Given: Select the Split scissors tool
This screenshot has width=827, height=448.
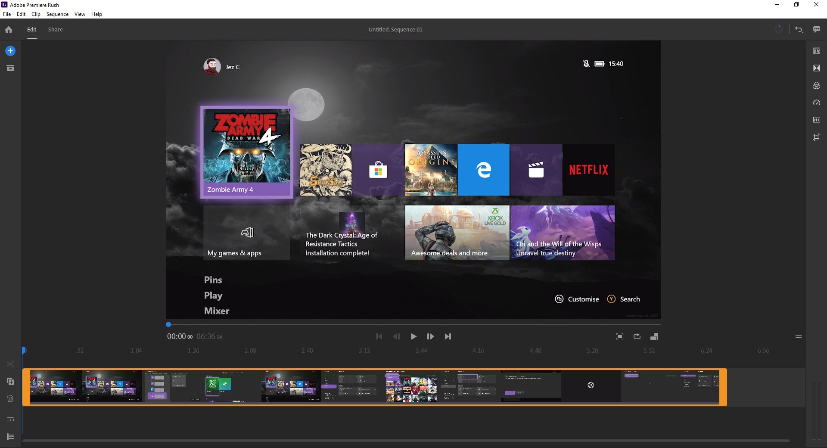Looking at the screenshot, I should [x=10, y=364].
